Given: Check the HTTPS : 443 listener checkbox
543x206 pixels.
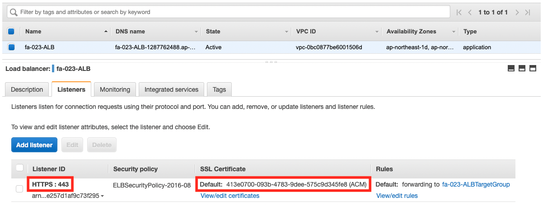Looking at the screenshot, I should click(19, 189).
